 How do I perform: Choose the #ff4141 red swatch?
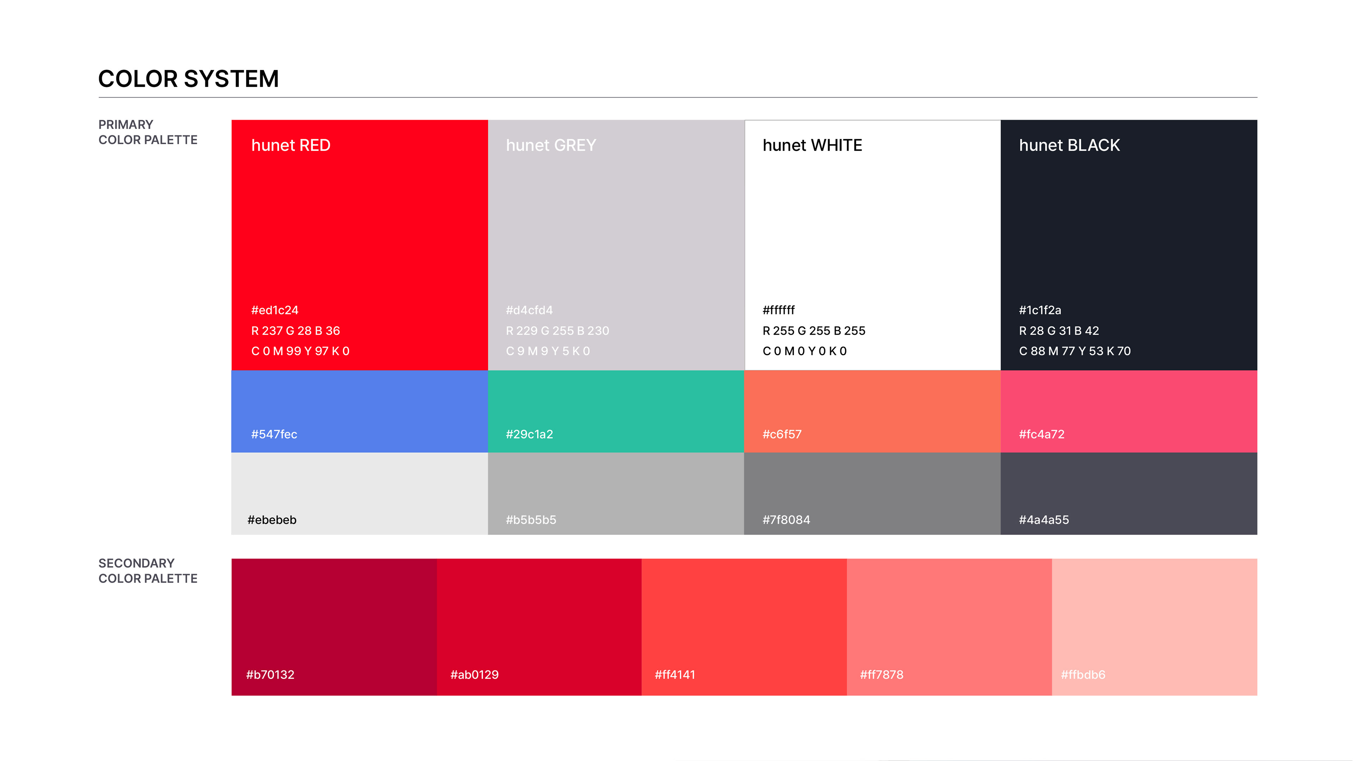tap(744, 627)
